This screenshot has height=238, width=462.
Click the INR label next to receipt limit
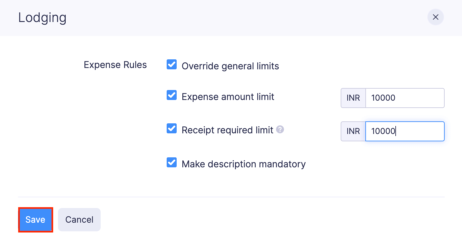[353, 131]
